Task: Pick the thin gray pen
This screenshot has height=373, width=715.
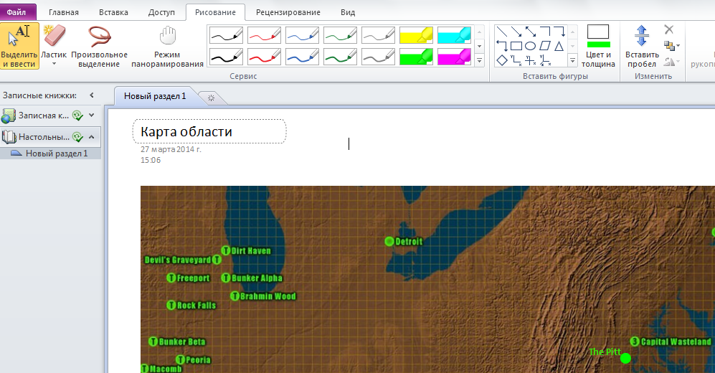Action: pyautogui.click(x=378, y=35)
